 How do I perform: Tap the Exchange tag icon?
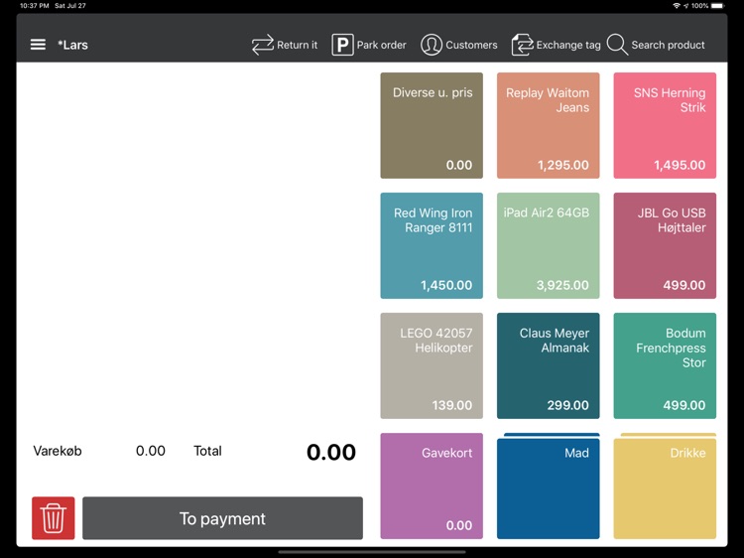[523, 45]
